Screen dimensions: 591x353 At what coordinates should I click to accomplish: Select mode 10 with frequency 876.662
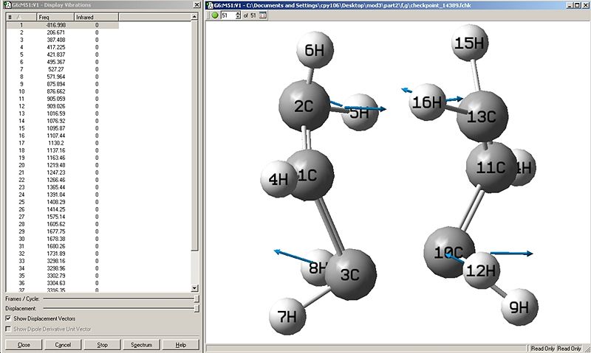click(x=63, y=91)
